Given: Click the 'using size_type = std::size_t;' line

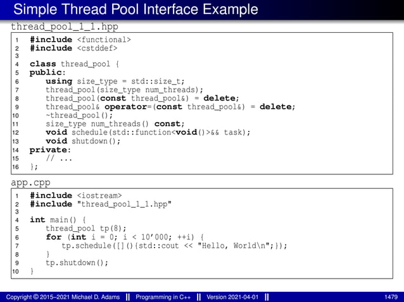Looking at the screenshot, I should [x=115, y=82].
